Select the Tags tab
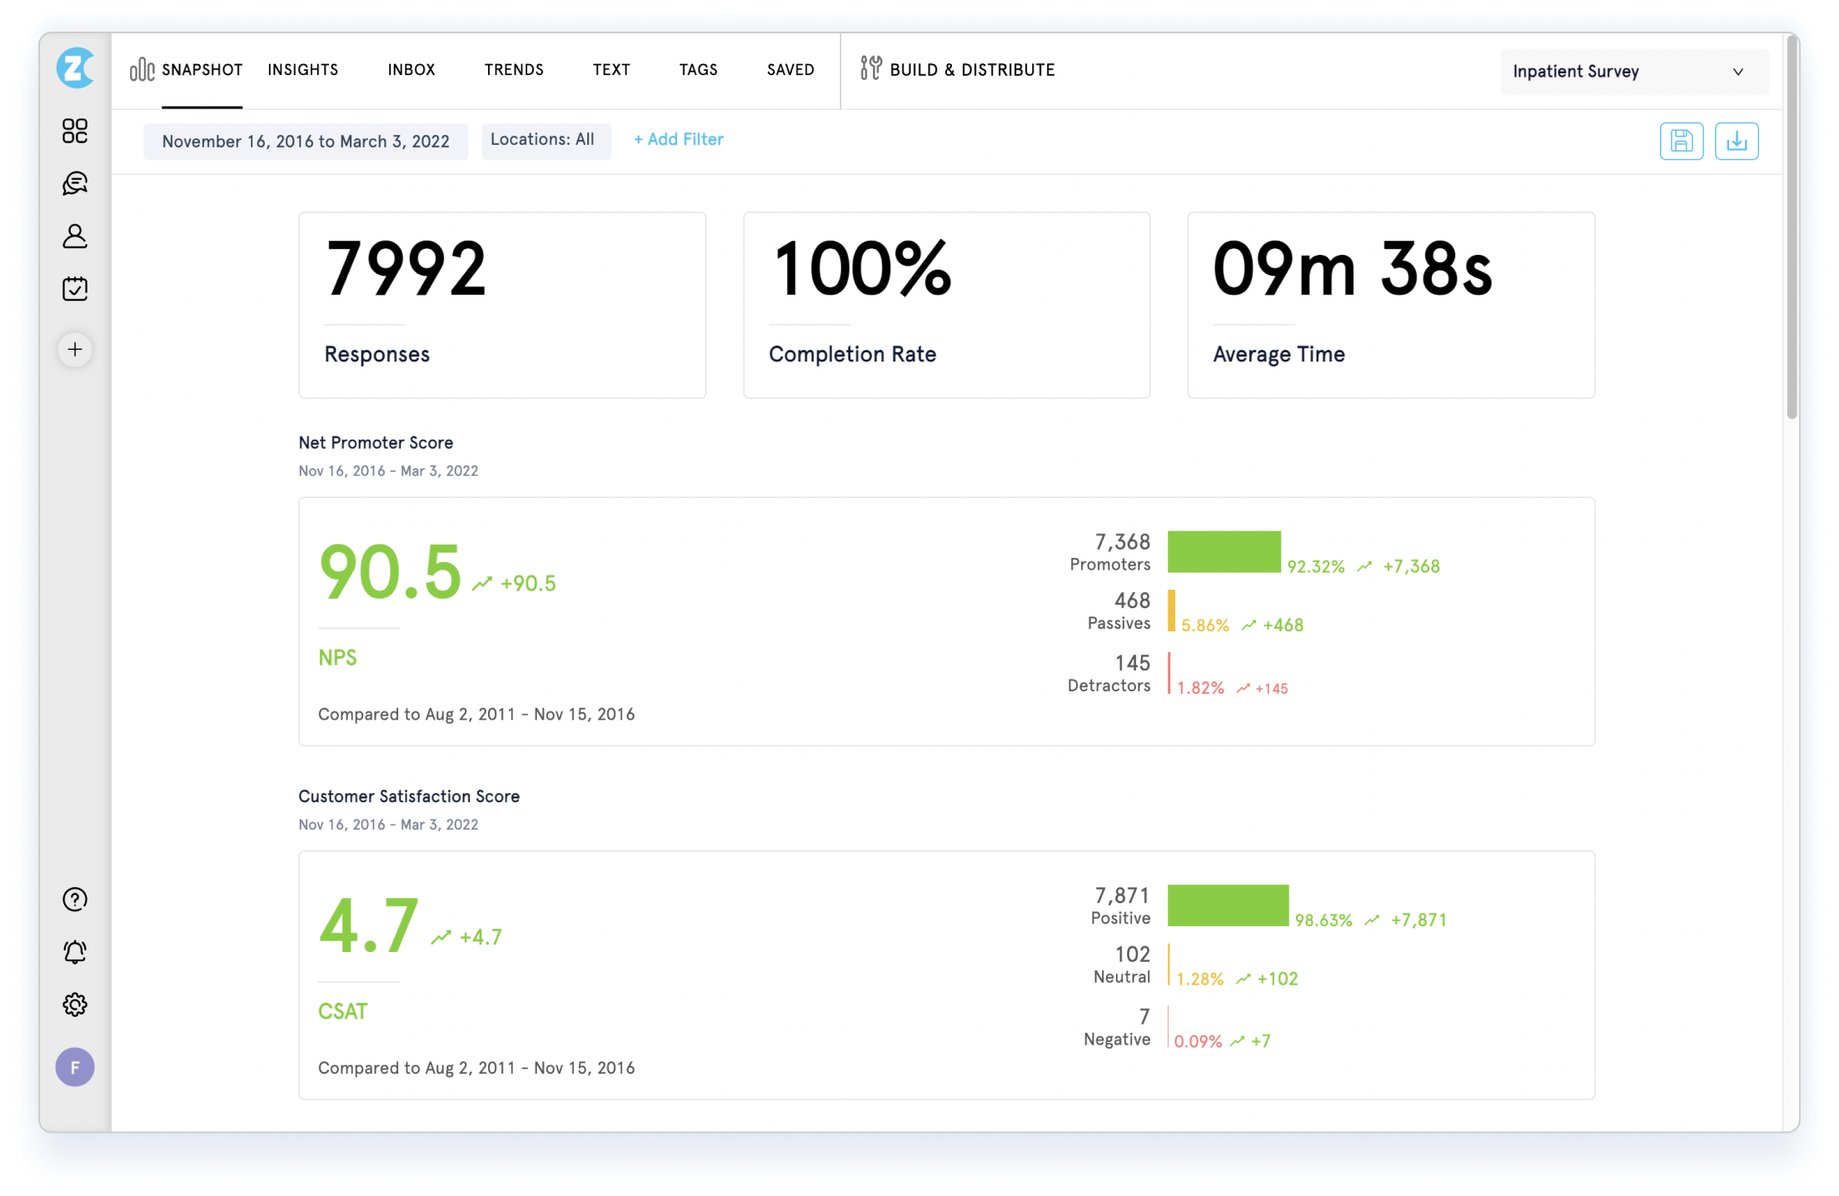Viewport: 1839px width, 1196px height. 698,70
